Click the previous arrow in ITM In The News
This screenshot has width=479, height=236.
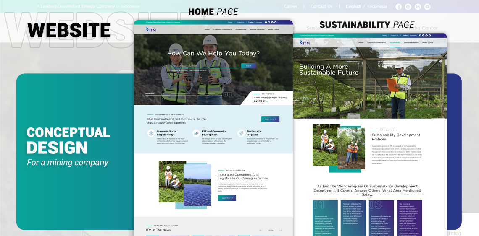pyautogui.click(x=261, y=230)
